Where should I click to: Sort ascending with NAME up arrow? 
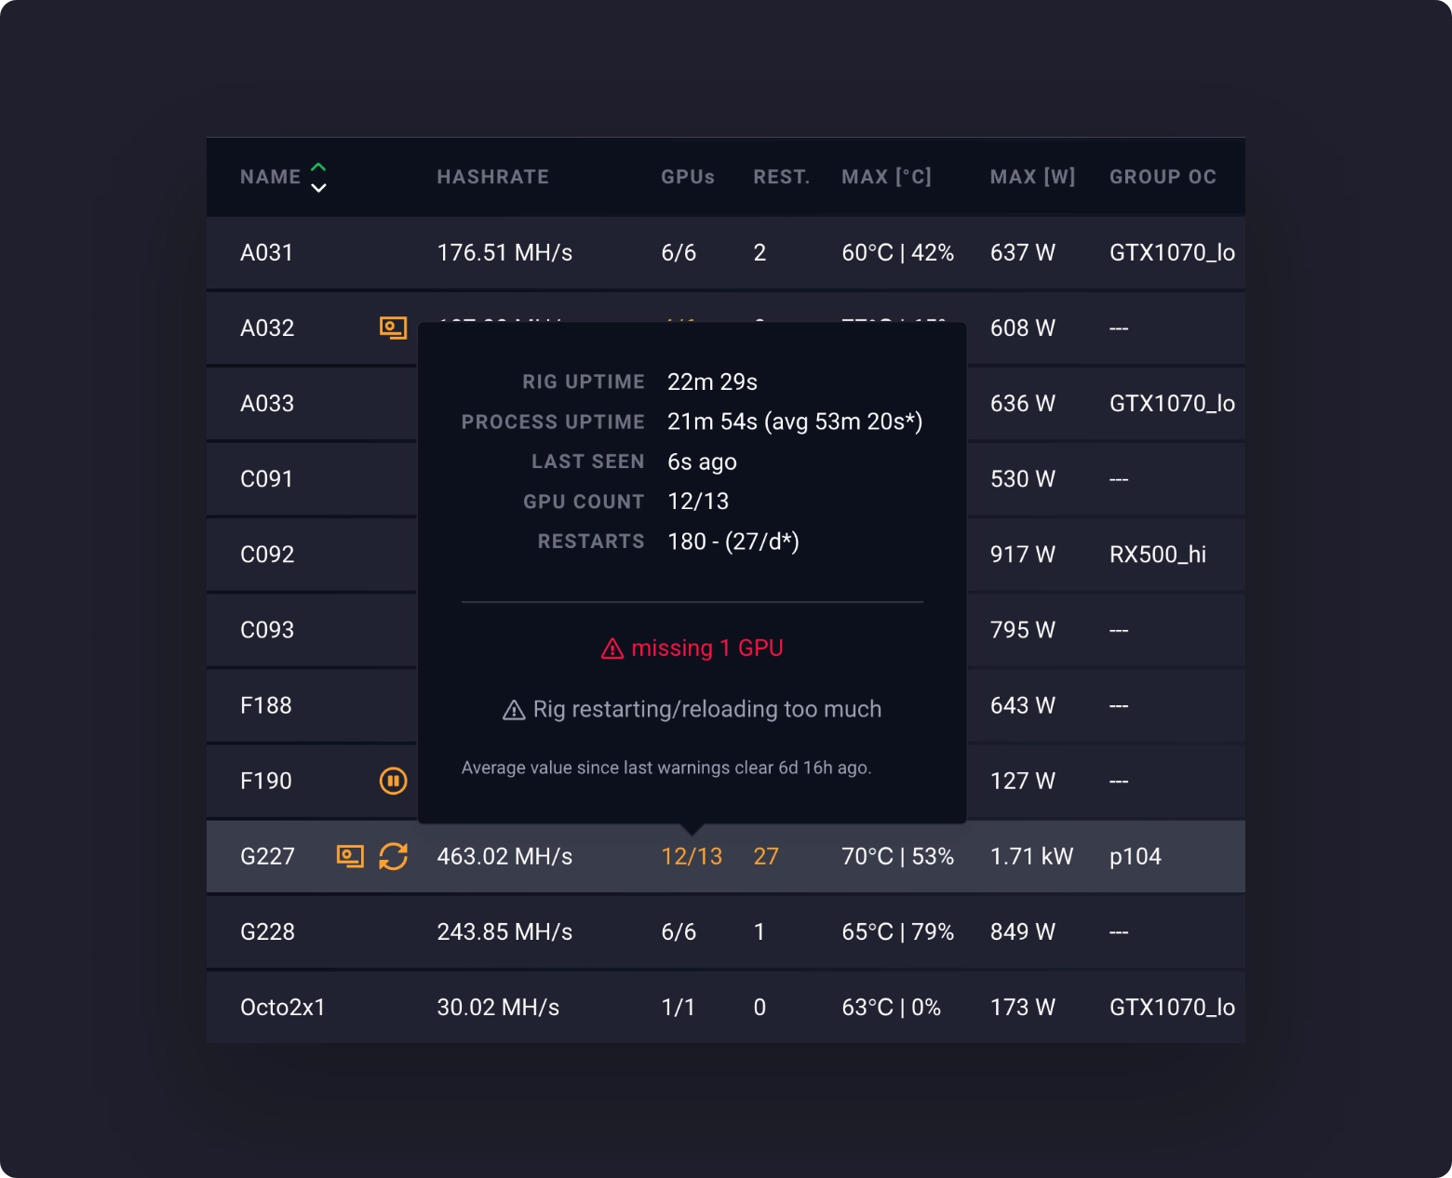tap(318, 167)
